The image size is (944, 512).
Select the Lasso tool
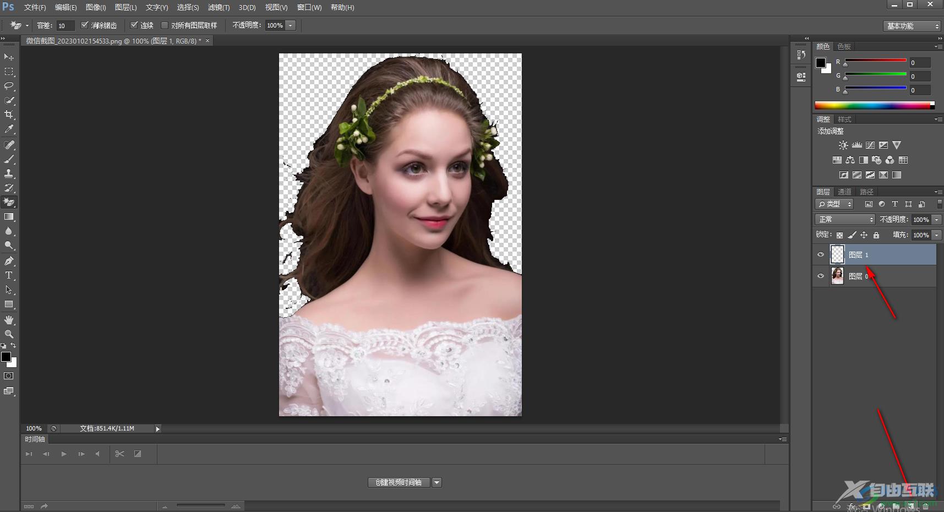coord(9,86)
